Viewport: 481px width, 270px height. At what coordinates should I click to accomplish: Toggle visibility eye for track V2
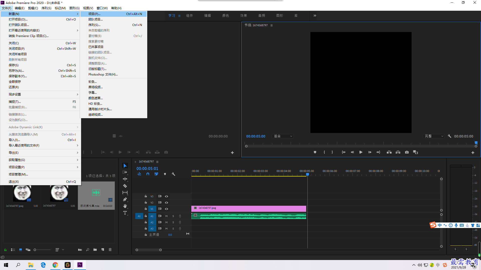[166, 203]
